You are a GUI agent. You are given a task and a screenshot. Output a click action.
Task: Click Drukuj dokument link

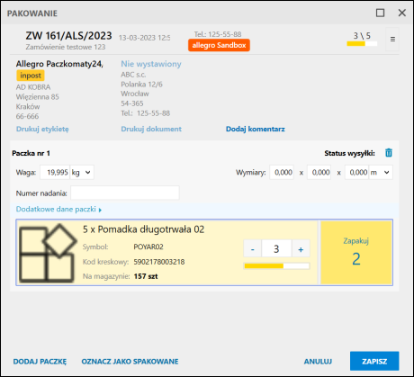coord(151,129)
